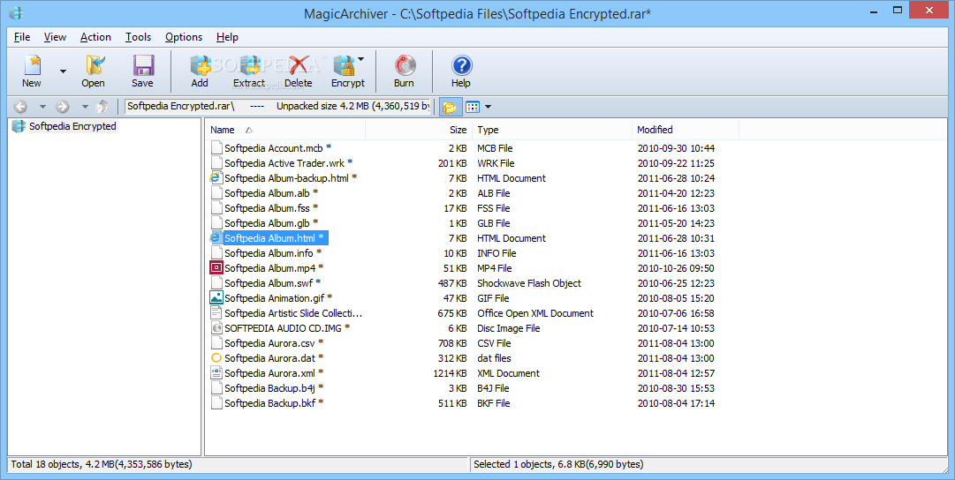Toggle the folder tree pane button

[450, 107]
